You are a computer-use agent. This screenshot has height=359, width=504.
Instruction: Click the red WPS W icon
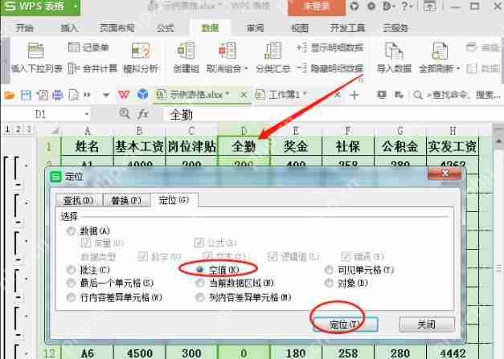pos(124,95)
